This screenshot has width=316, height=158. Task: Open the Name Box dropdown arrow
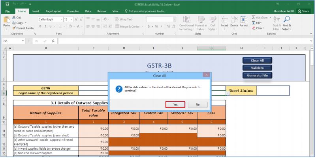tap(23, 41)
